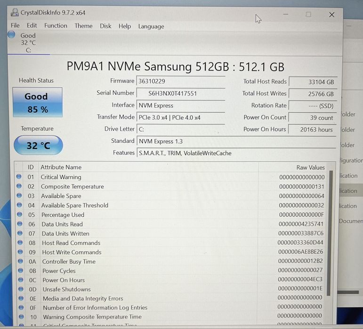Image resolution: width=363 pixels, height=329 pixels.
Task: Click the Features field S.M.A.R.T., TRIM
Action: (x=236, y=153)
